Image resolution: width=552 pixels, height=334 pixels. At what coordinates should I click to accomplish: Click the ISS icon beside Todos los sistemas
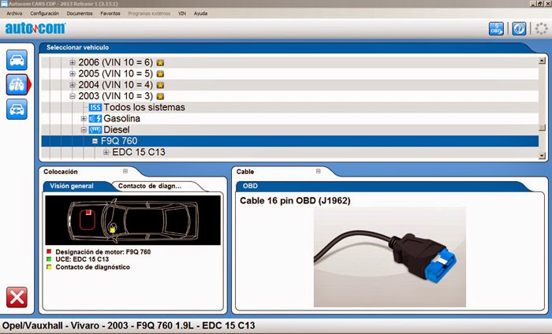point(95,107)
